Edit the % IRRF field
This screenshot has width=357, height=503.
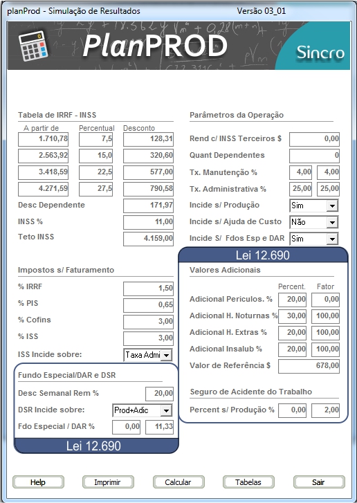click(149, 289)
